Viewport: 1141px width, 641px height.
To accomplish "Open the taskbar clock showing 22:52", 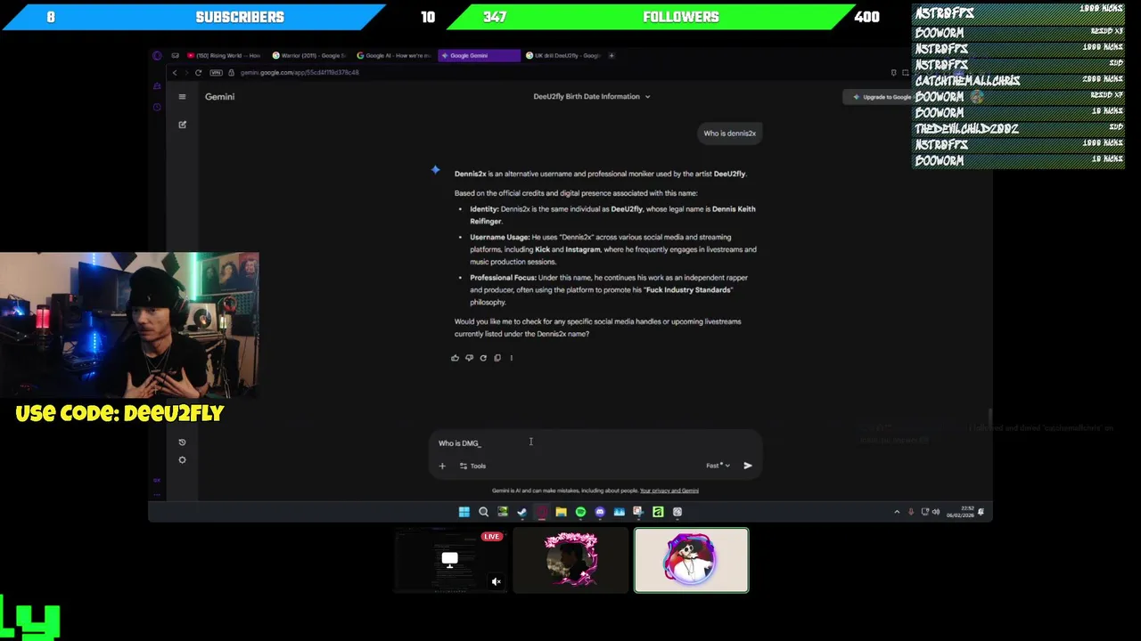I will [960, 512].
